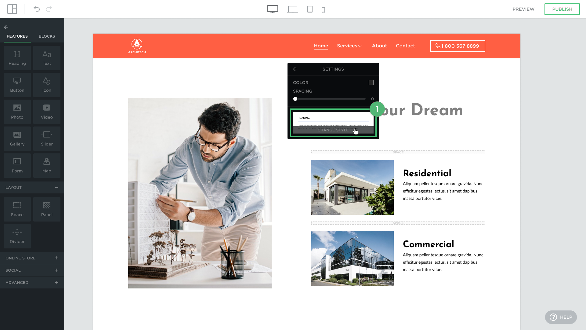
Task: Click the 1 800 567 8899 phone button
Action: 458,46
